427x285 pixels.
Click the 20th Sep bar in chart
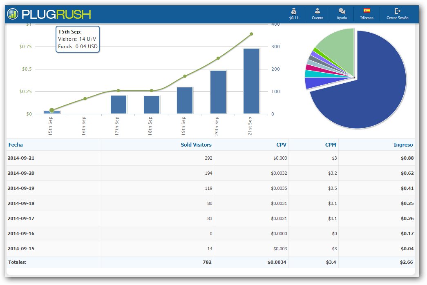[x=218, y=92]
